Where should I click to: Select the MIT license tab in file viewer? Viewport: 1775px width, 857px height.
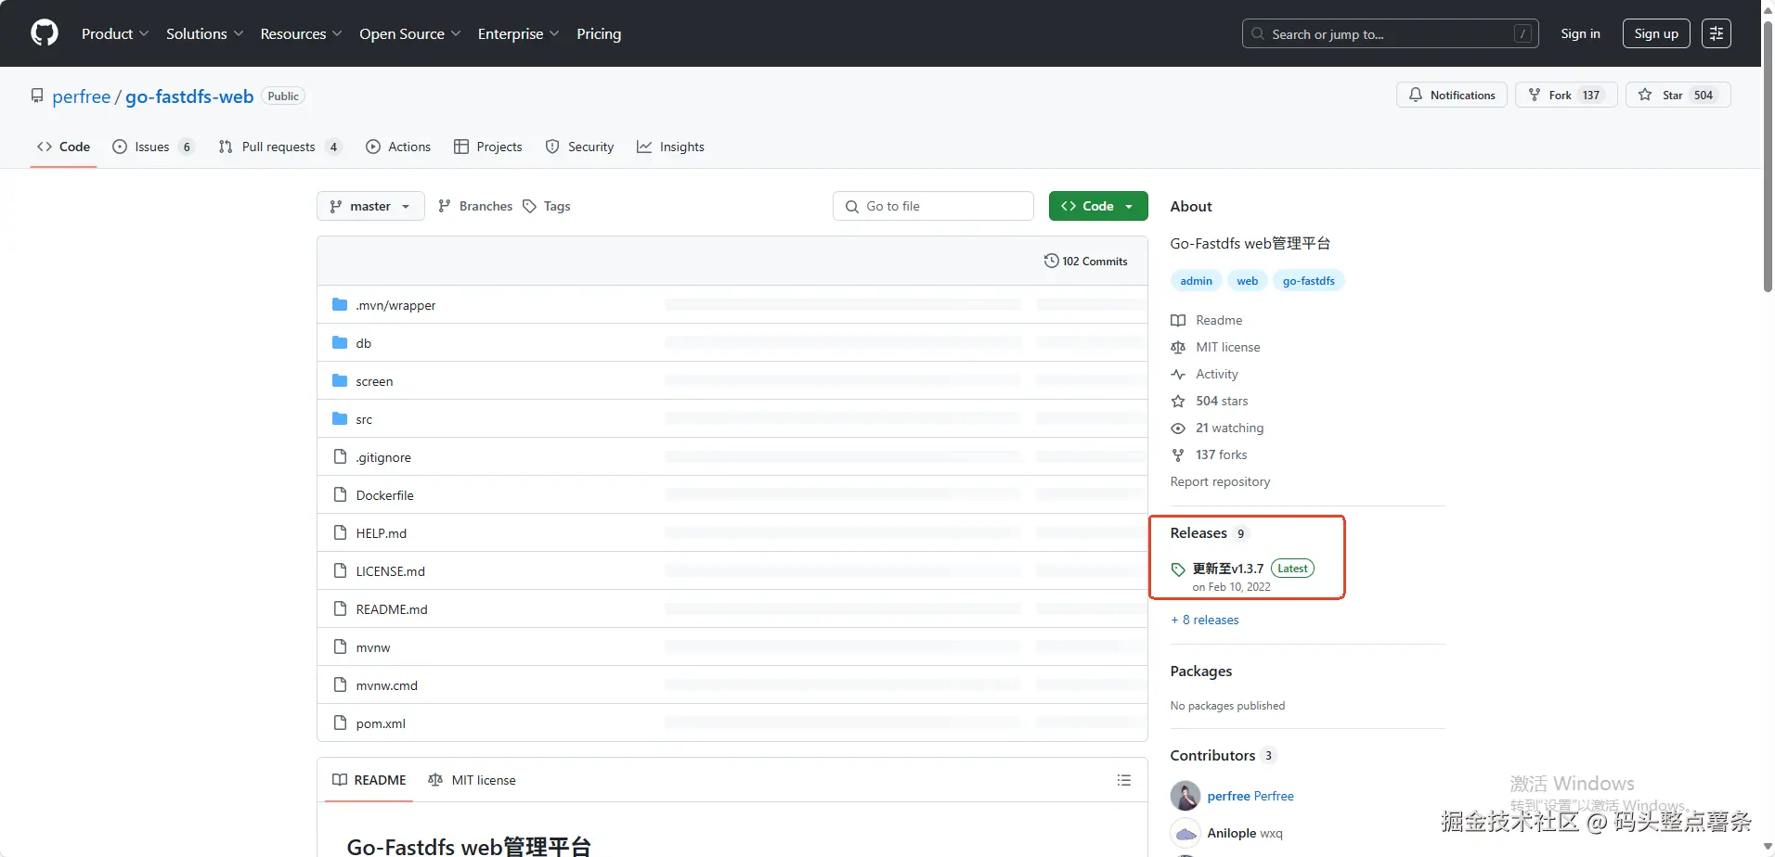click(x=472, y=780)
